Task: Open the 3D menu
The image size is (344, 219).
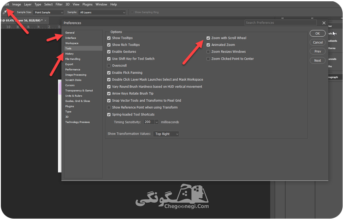Action: tap(68, 4)
